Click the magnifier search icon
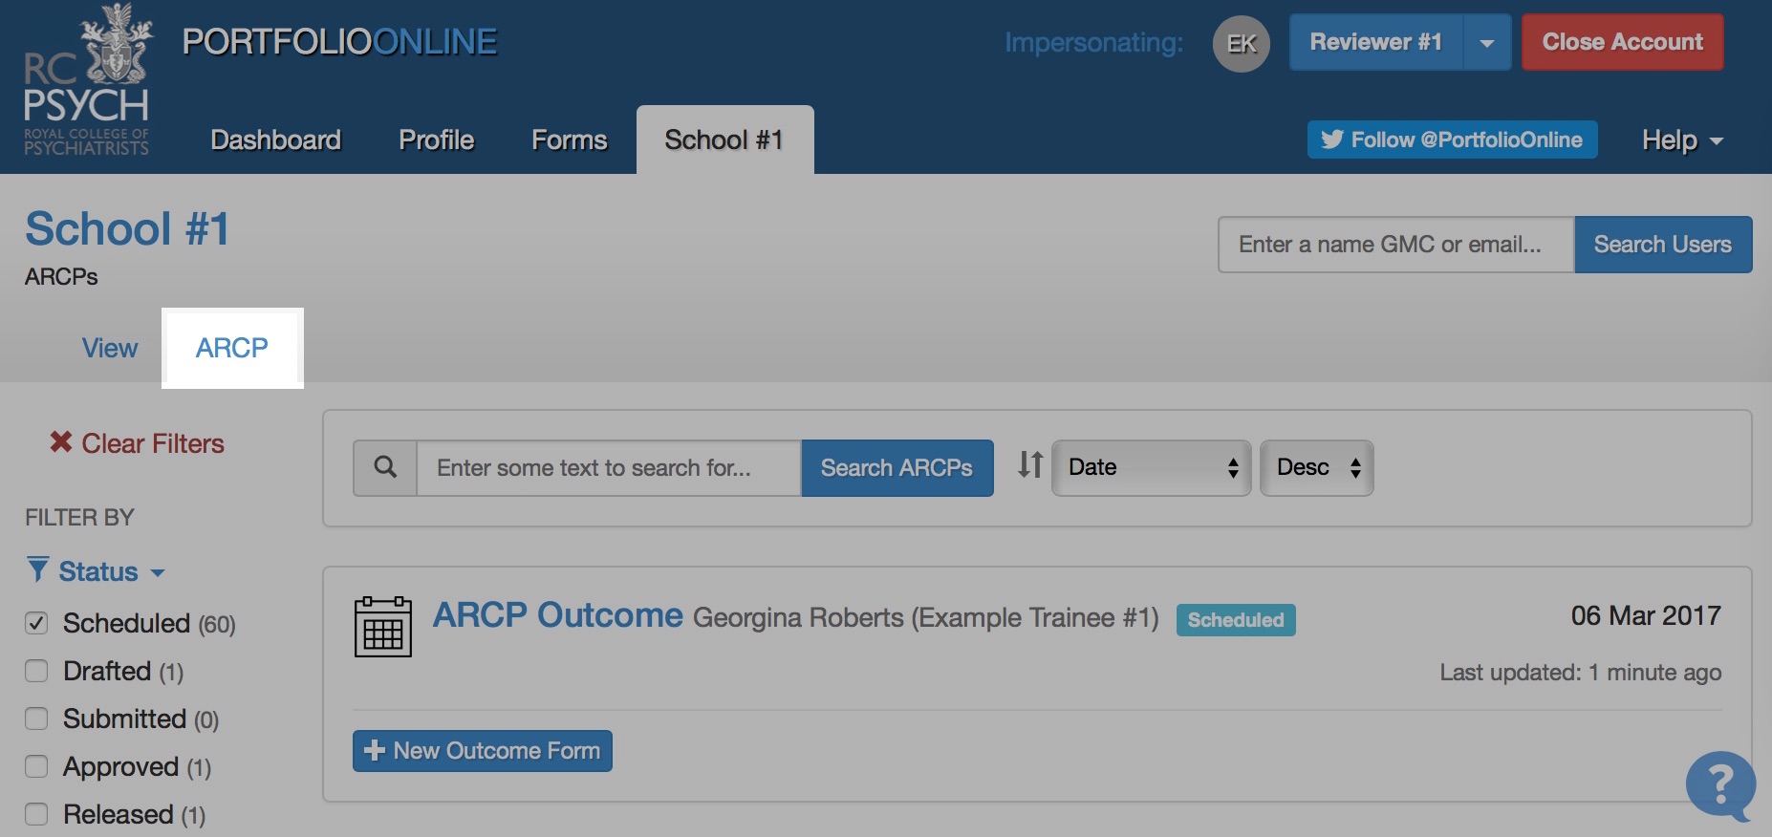Screen dimensions: 1772x837 [385, 467]
